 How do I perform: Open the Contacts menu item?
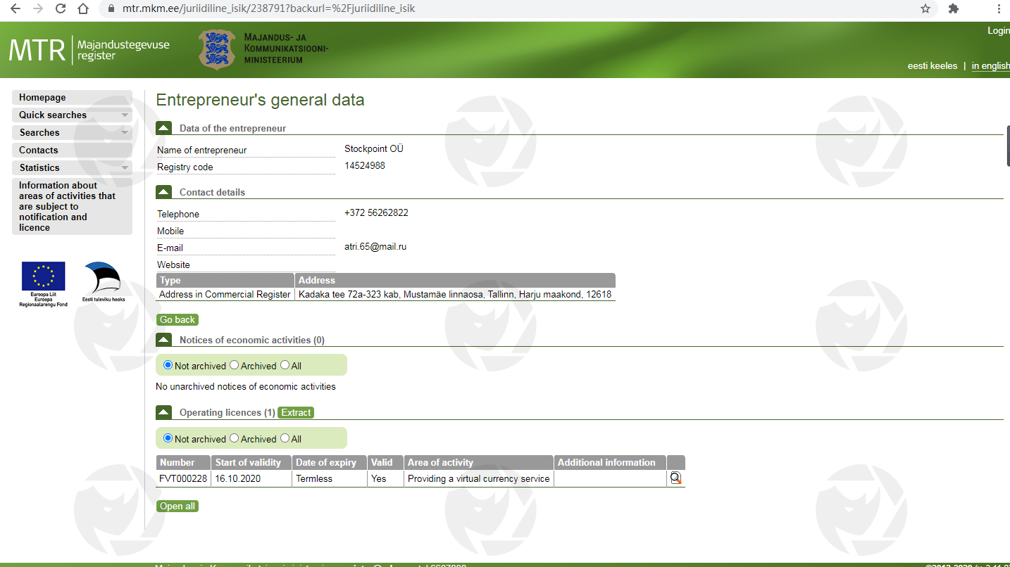point(39,151)
